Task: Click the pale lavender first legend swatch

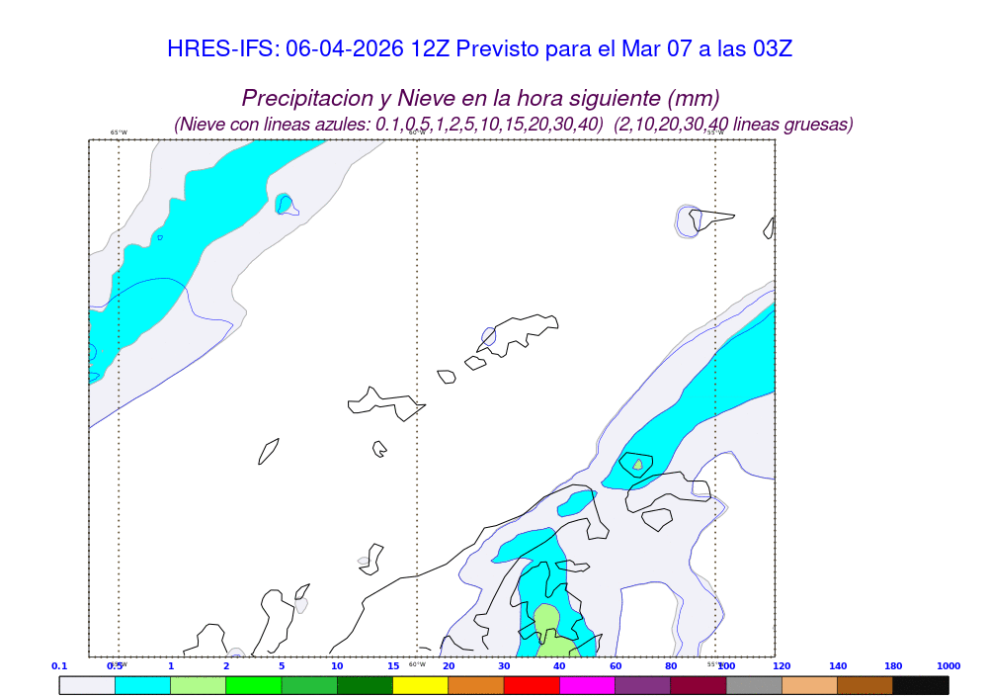Action: pos(87,684)
